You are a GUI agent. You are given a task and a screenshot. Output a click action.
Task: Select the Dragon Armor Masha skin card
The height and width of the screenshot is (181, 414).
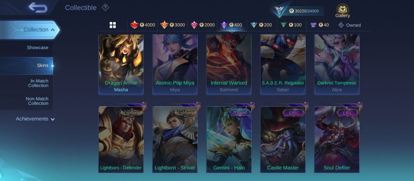(121, 65)
